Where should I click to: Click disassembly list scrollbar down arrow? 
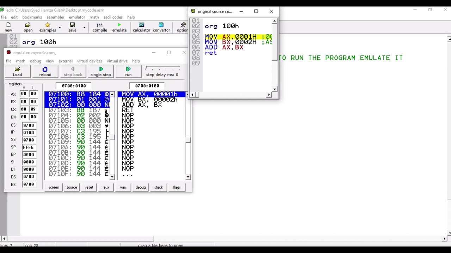coord(188,177)
